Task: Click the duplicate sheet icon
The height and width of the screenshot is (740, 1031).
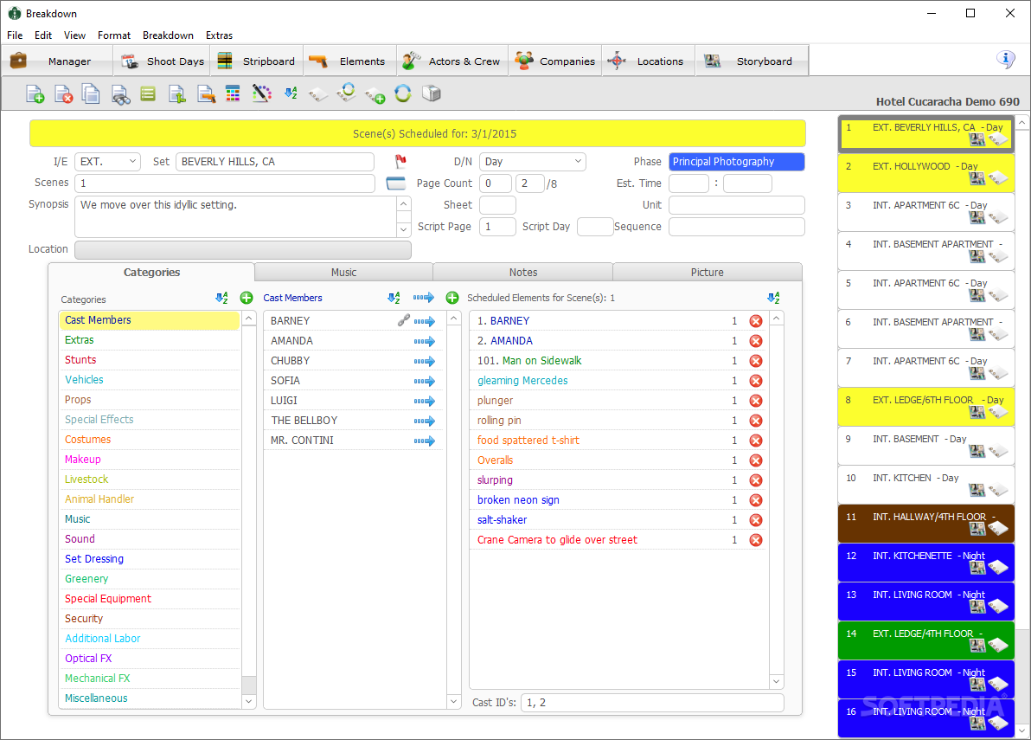Action: pos(91,94)
